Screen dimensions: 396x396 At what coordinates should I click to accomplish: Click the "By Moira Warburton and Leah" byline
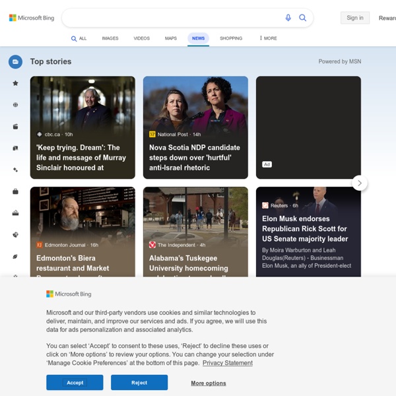[x=299, y=250]
